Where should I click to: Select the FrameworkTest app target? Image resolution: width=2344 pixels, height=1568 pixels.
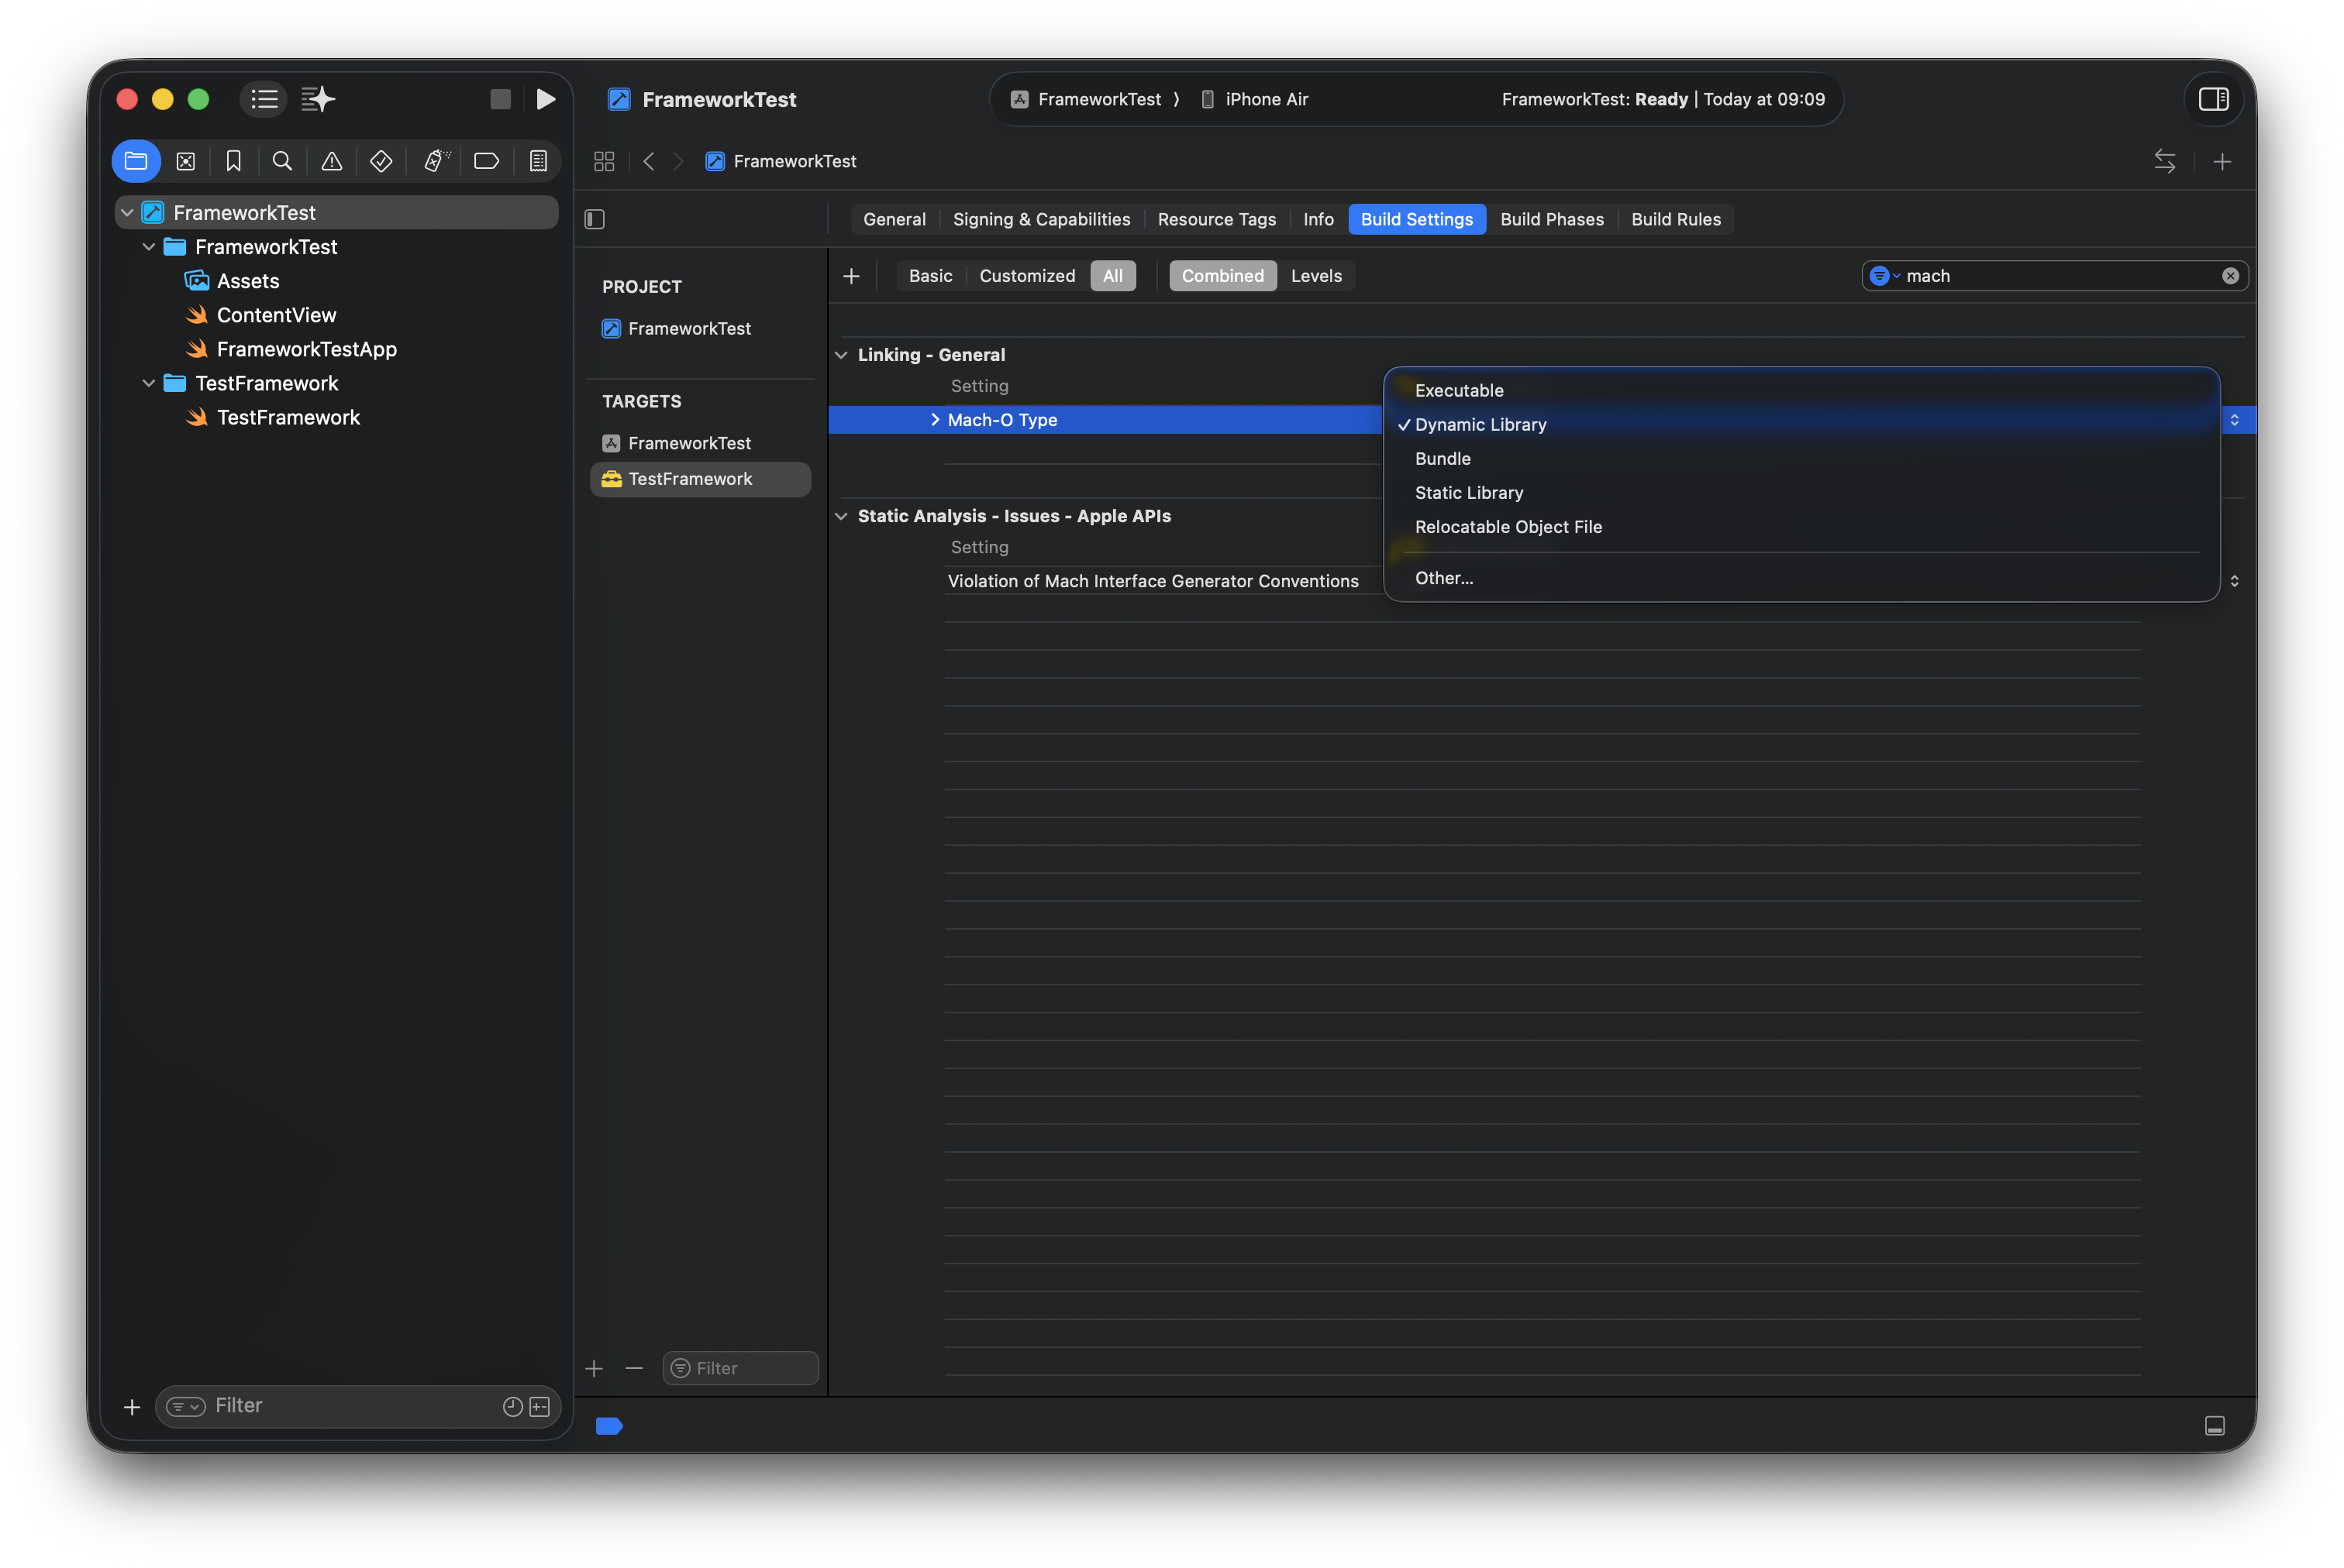click(688, 443)
